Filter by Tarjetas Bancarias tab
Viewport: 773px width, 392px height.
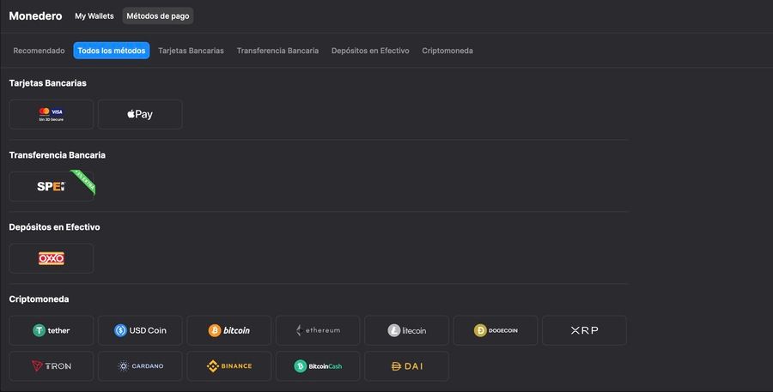191,51
